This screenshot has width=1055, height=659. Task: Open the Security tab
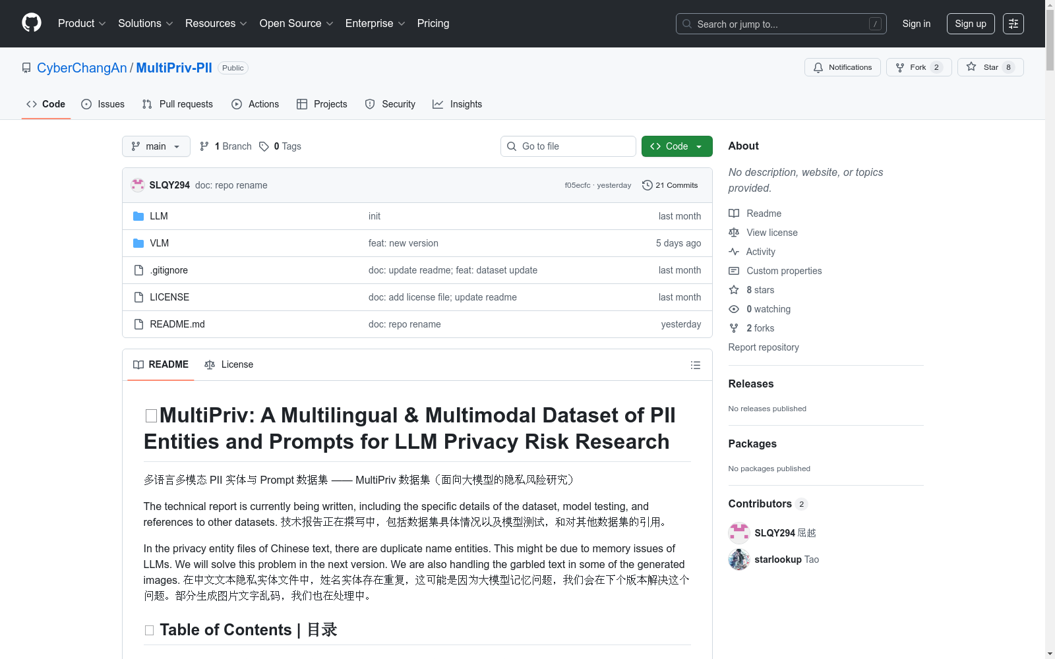tap(390, 104)
